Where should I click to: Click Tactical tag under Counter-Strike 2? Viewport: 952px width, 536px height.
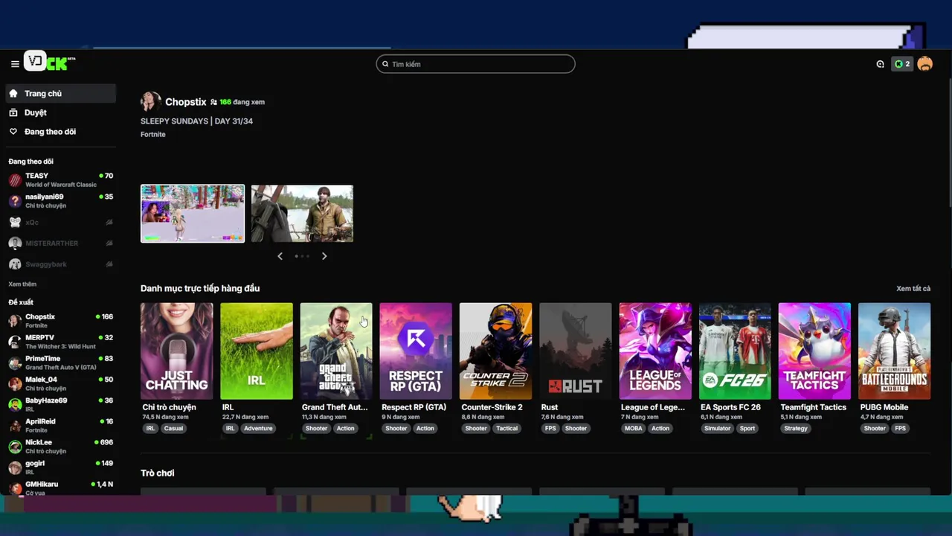[506, 428]
